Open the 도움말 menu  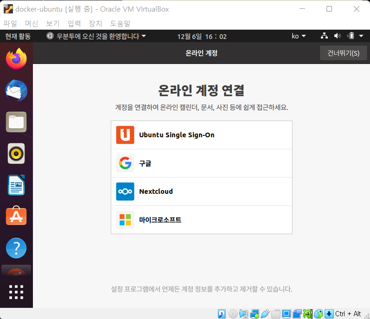click(121, 23)
